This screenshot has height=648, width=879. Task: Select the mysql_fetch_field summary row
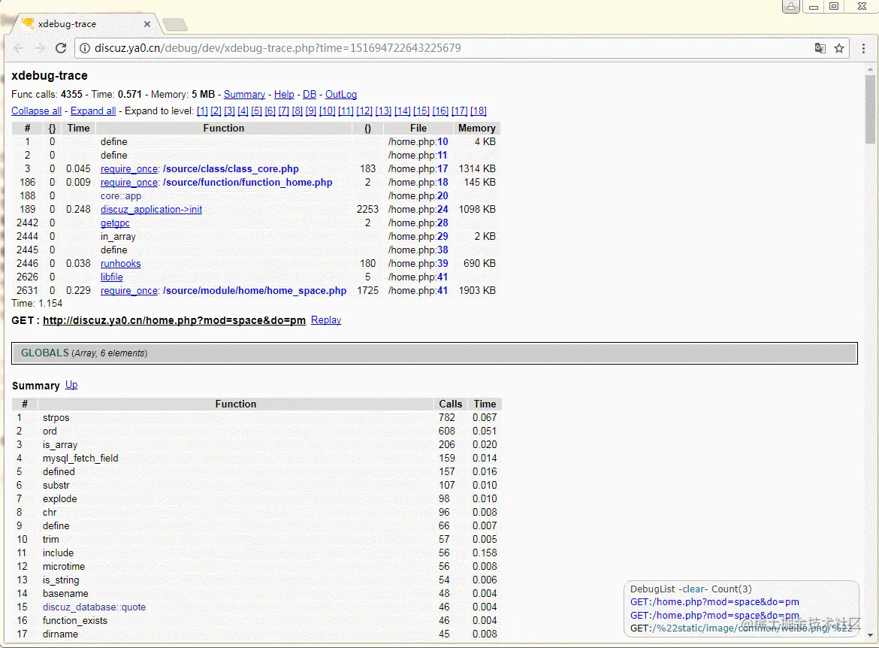(256, 459)
